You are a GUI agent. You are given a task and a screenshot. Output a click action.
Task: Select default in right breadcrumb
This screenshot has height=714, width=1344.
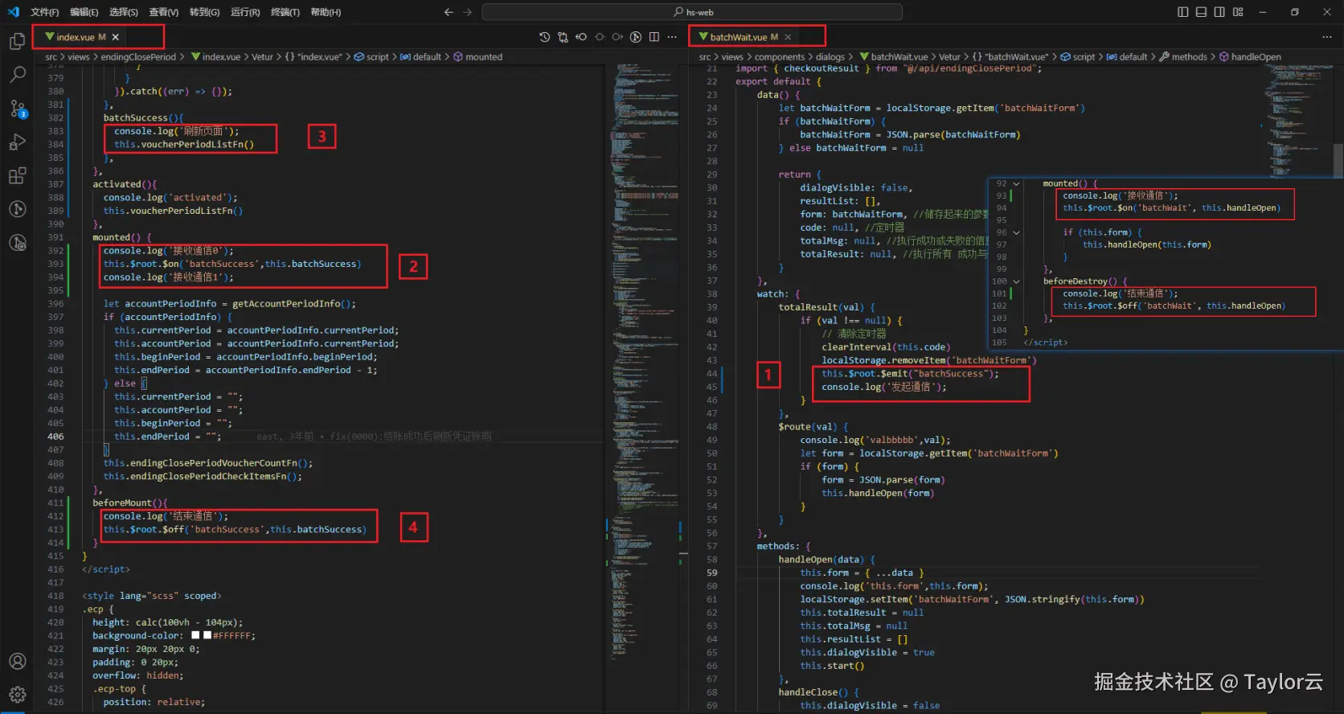[x=1126, y=57]
